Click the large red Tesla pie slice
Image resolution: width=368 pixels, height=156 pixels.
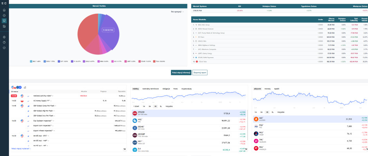pos(87,31)
